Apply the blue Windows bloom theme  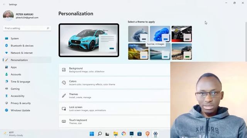pos(160,34)
